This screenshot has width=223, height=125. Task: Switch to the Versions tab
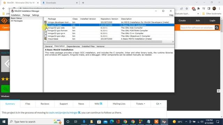pyautogui.click(x=100, y=46)
